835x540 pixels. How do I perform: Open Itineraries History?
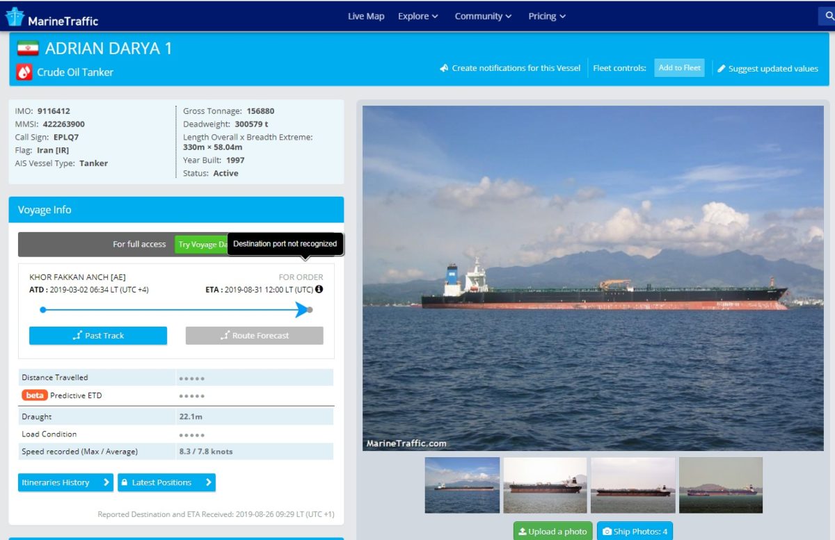click(65, 482)
